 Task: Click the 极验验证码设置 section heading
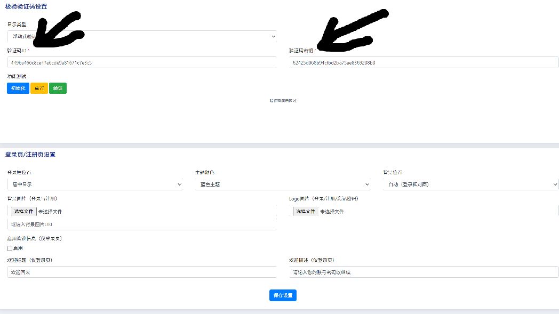coord(26,6)
